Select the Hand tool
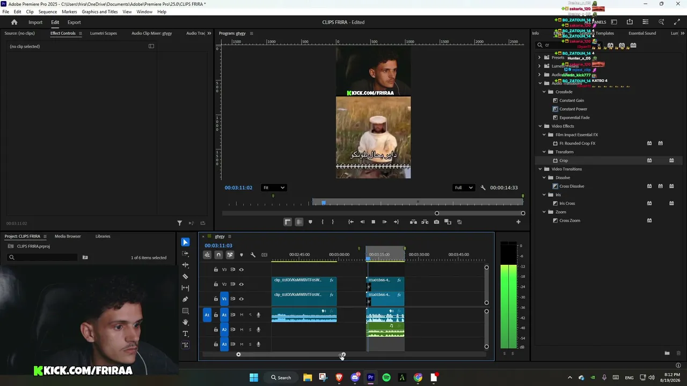Screen dimensions: 687x386 coord(185,322)
